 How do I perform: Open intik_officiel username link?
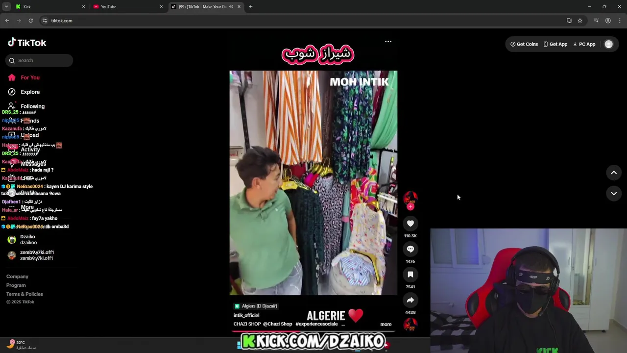(246, 315)
